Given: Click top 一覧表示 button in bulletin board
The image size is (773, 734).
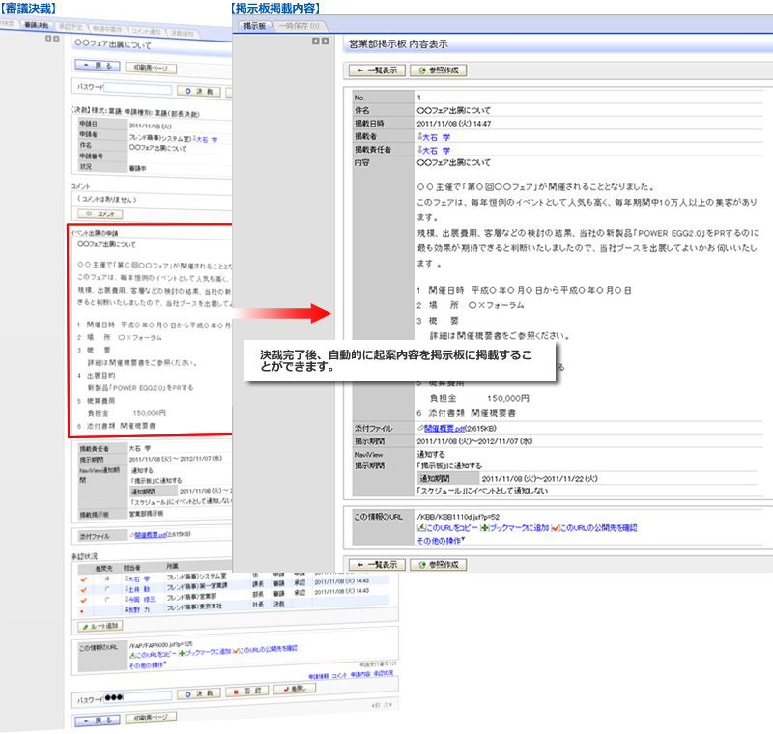Looking at the screenshot, I should (x=377, y=71).
